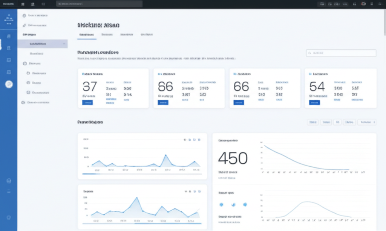Click the message icon at bottom of blue sidebar

(8, 217)
